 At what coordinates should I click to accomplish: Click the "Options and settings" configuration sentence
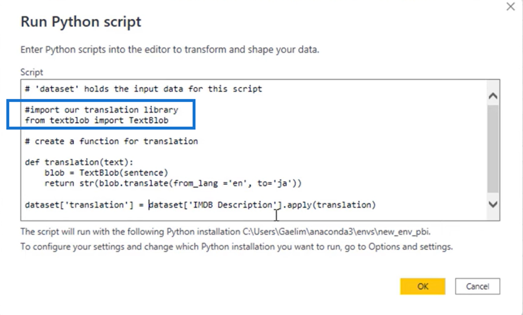[x=237, y=247]
